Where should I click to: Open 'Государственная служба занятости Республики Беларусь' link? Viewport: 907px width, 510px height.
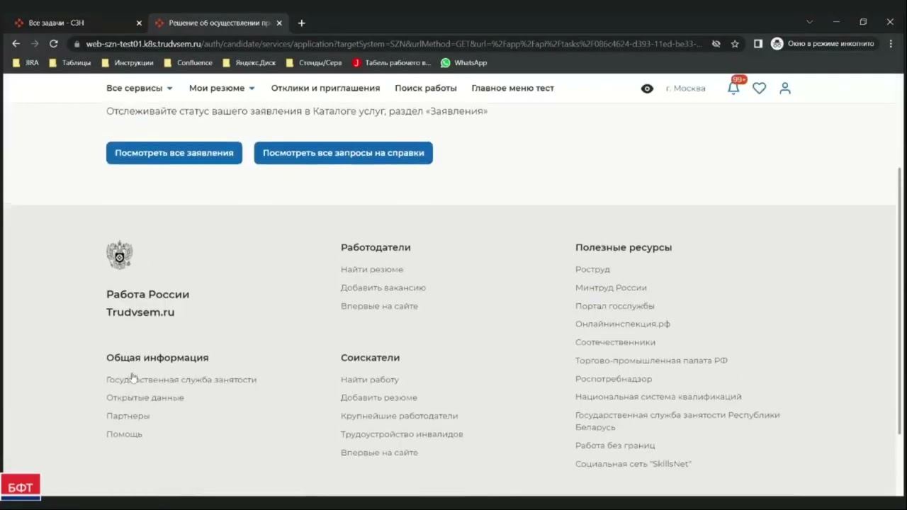click(x=677, y=421)
